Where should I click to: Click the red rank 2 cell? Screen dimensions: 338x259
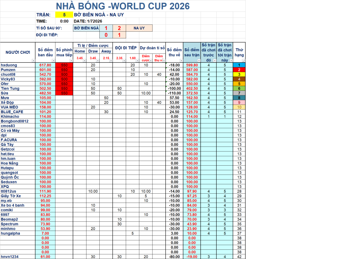(x=239, y=70)
